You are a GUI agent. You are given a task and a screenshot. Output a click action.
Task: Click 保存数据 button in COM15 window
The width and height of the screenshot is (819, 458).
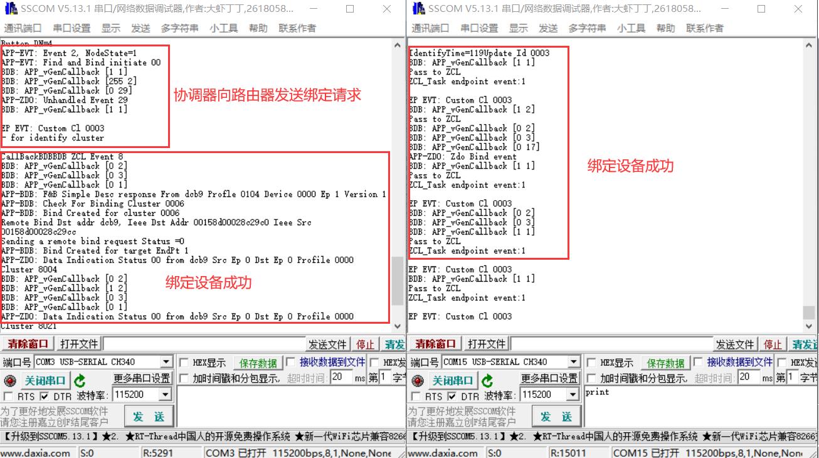666,363
